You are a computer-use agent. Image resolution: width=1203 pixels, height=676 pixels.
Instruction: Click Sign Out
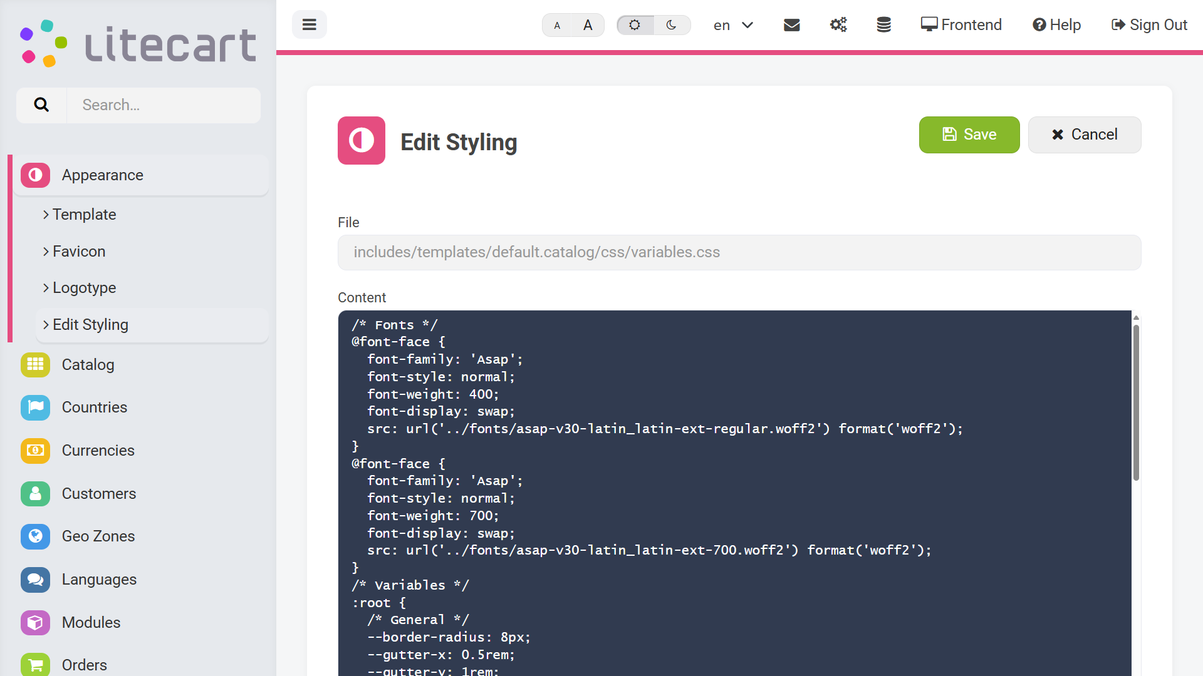1149,25
